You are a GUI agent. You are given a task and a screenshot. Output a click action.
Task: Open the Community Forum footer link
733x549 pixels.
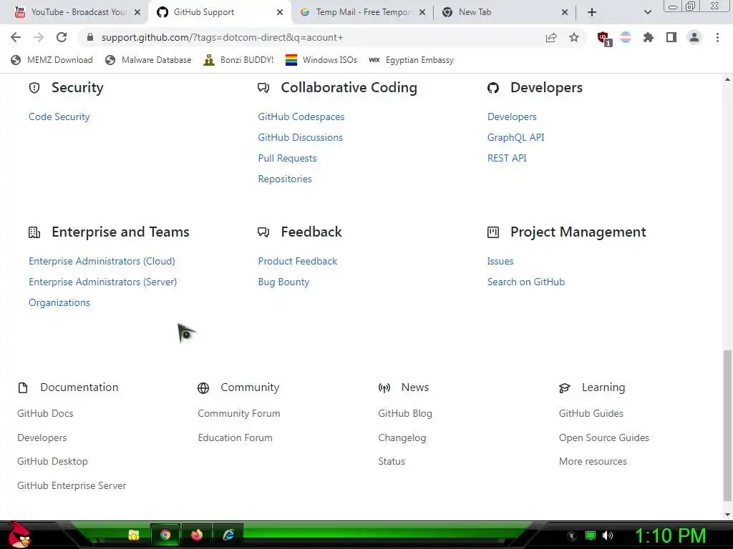pyautogui.click(x=239, y=414)
